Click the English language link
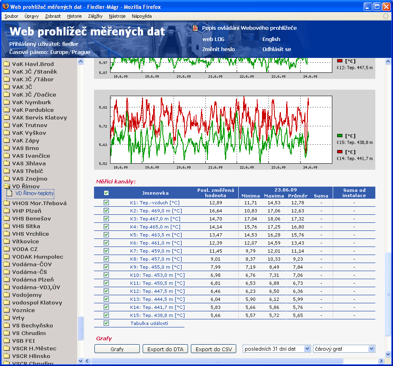393x366 pixels. click(271, 39)
